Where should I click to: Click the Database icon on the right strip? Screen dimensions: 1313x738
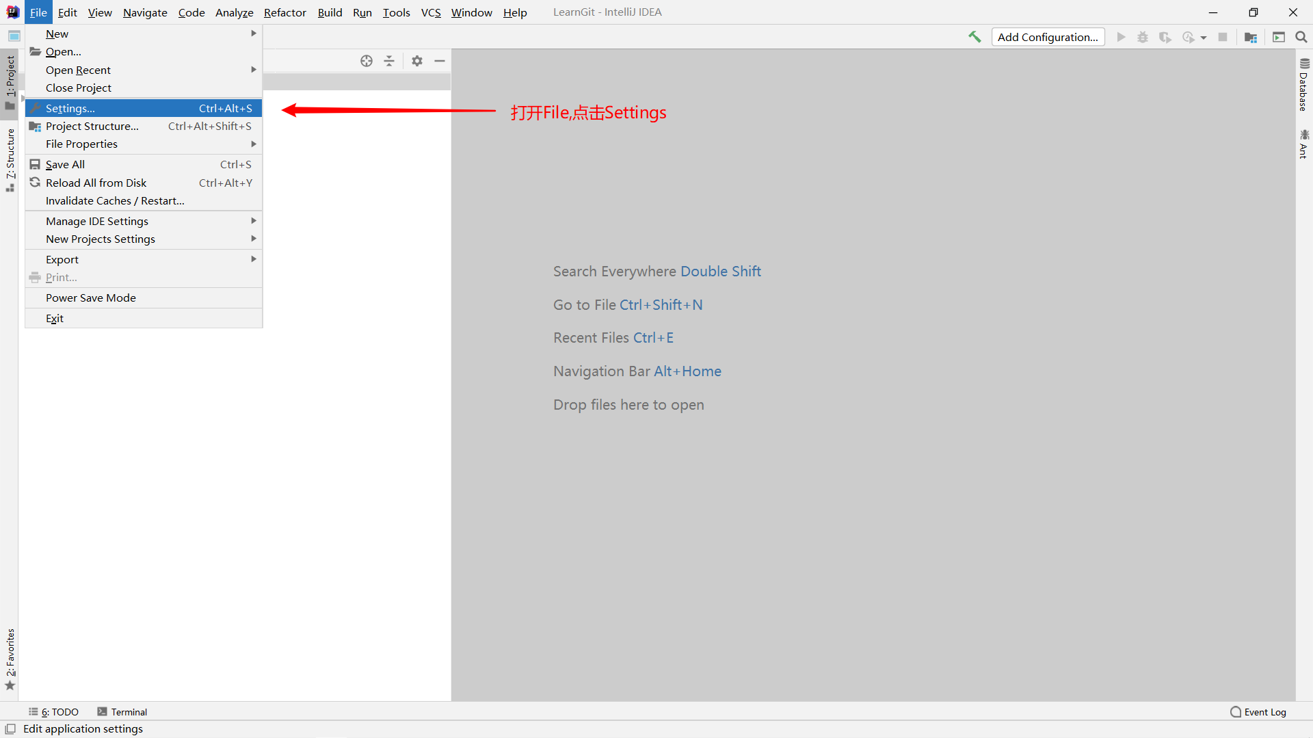(1304, 64)
